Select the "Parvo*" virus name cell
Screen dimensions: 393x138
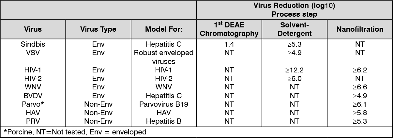coord(33,104)
